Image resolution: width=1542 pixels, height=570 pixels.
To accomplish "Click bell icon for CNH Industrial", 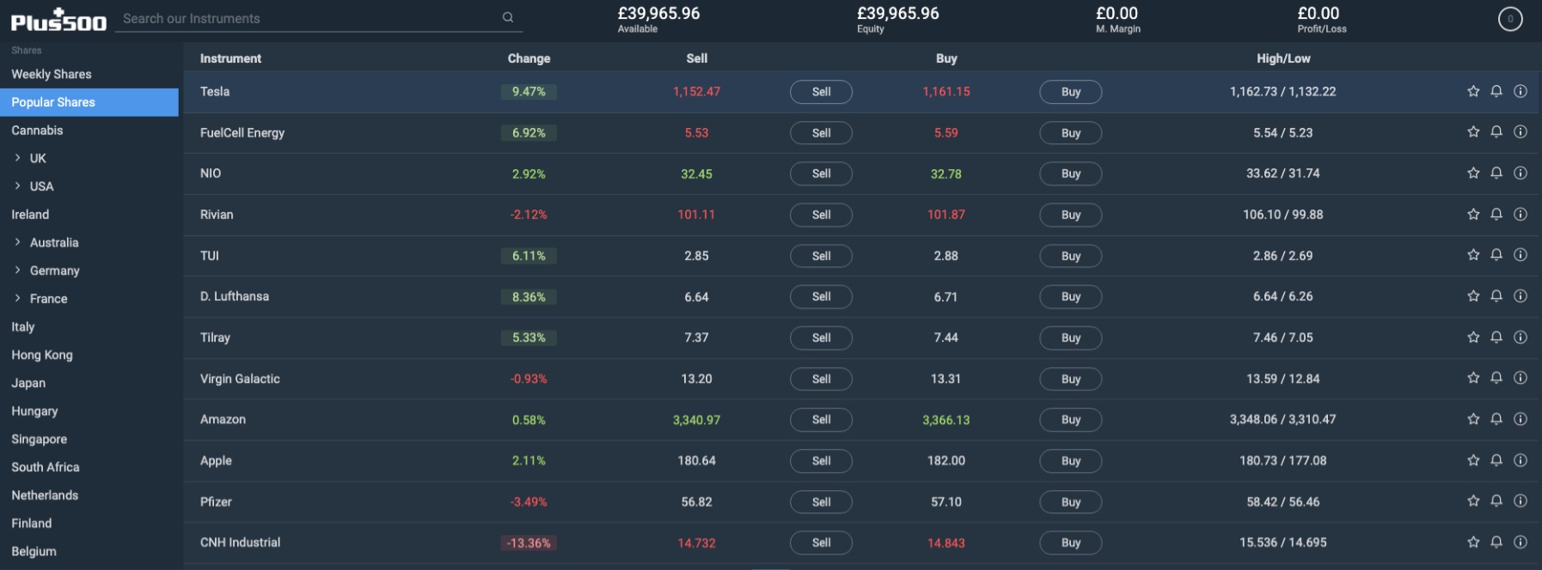I will 1496,543.
